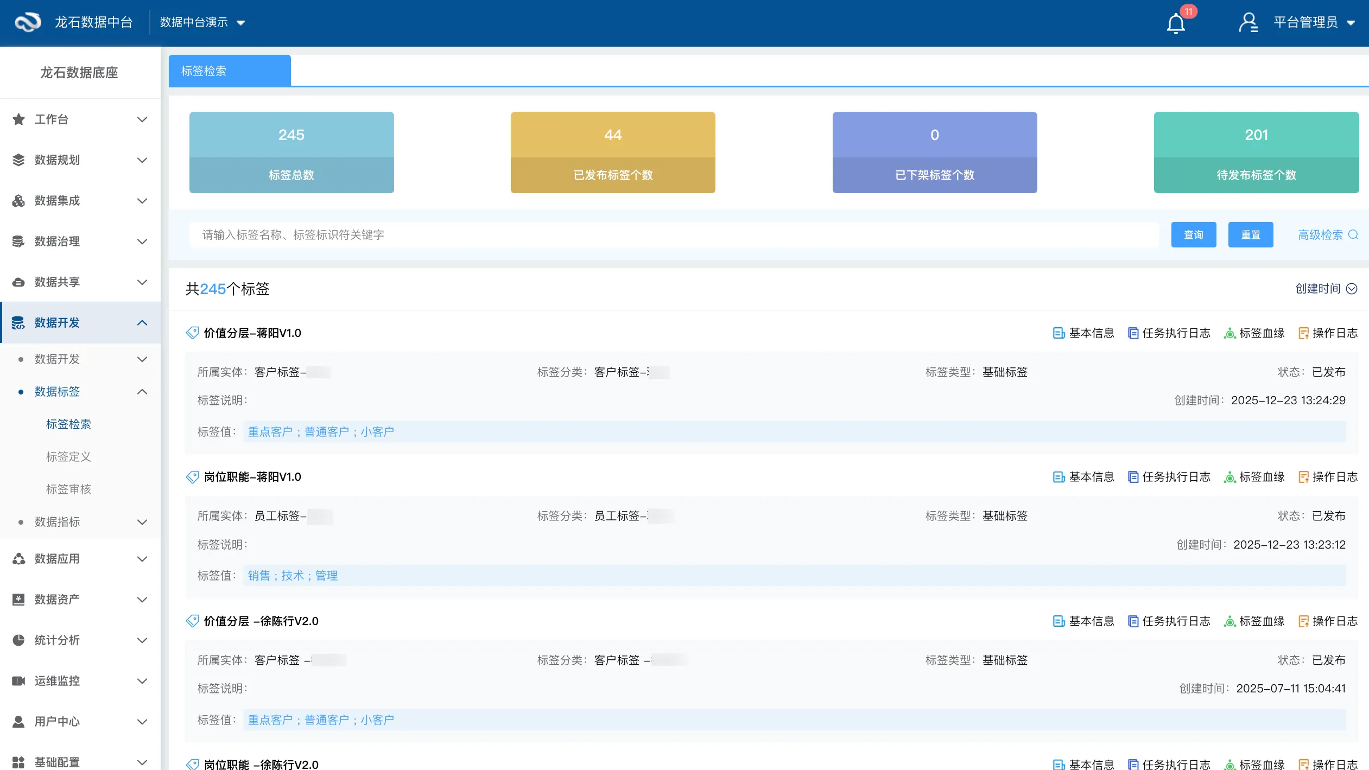Click the user avatar icon

tap(1248, 22)
